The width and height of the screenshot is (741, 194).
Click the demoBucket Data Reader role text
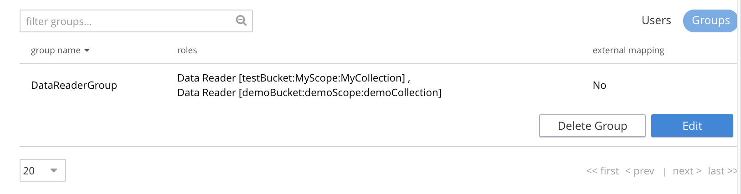309,92
